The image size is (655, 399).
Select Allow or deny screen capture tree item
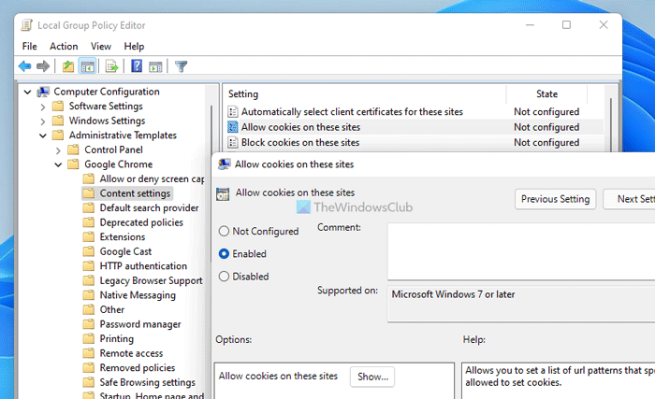coord(152,179)
